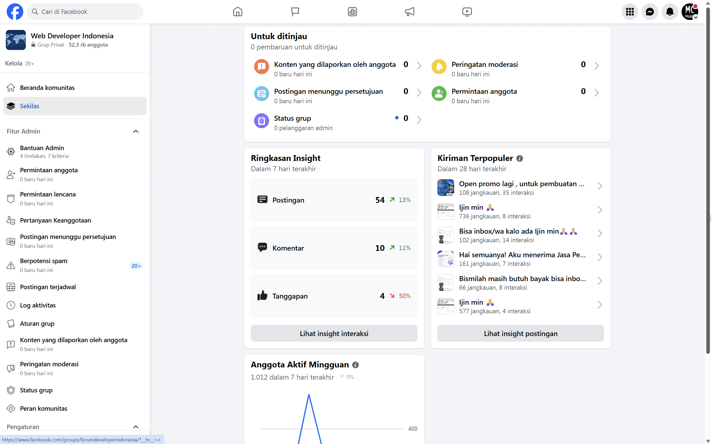Screen dimensions: 711x444
Task: Collapse the Fitur Admin section
Action: 136,131
